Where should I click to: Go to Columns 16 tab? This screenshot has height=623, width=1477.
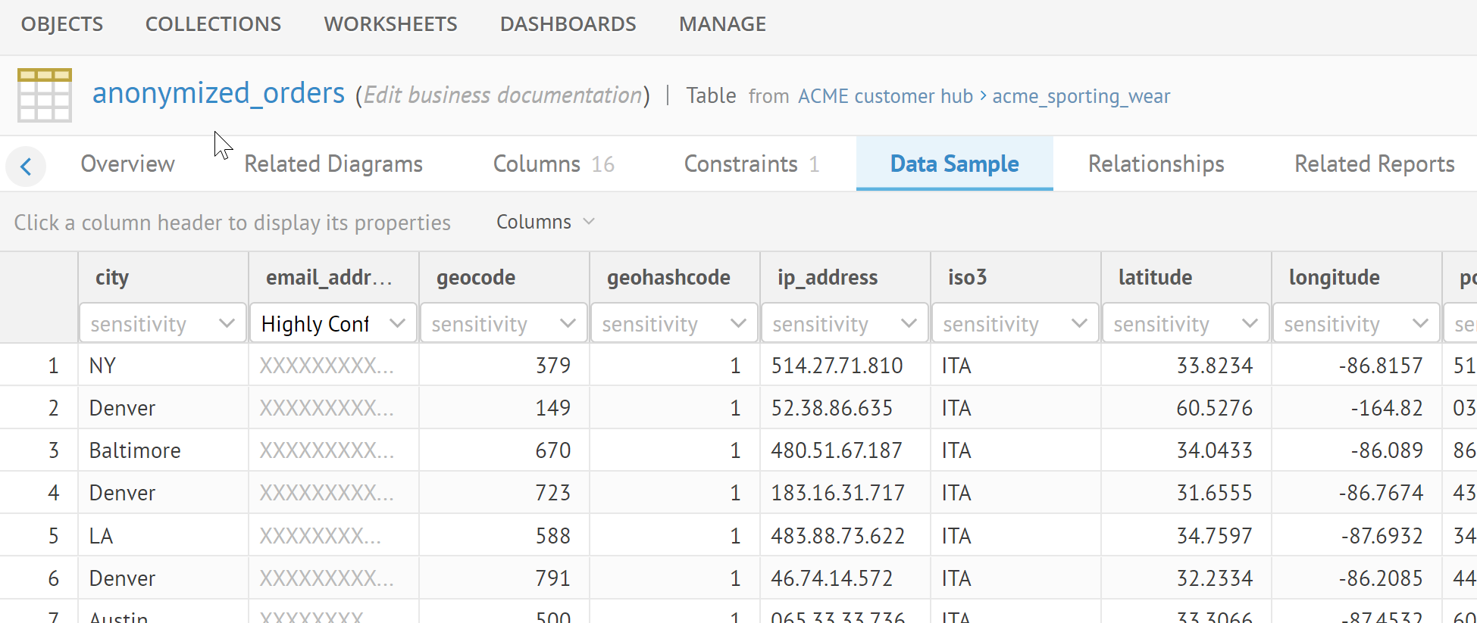tap(553, 164)
